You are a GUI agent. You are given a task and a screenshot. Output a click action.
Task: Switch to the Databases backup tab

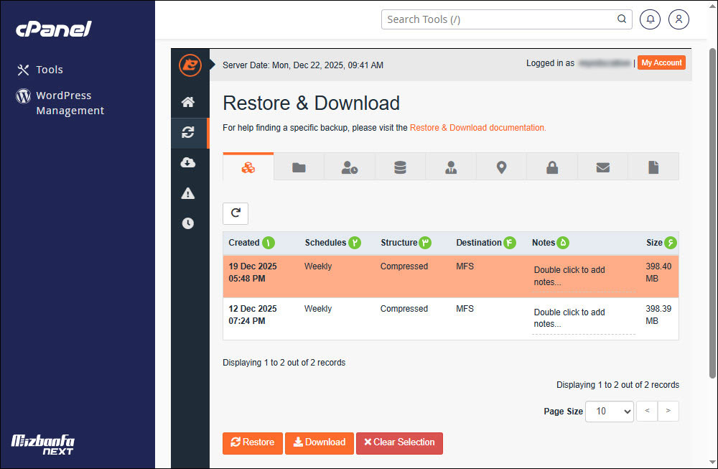(x=400, y=166)
